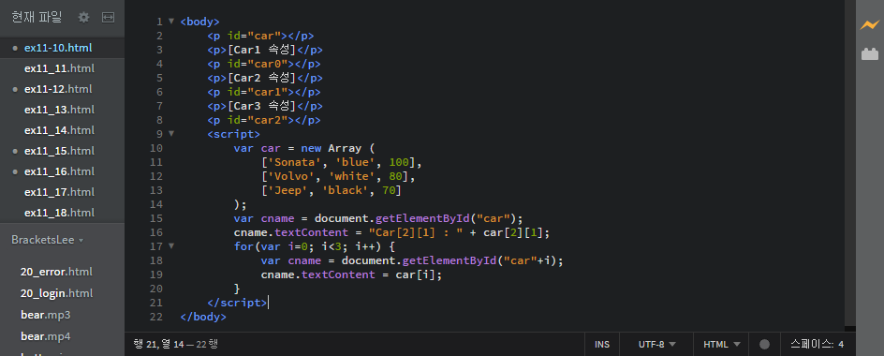Collapse the script tag fold arrow
The height and width of the screenshot is (356, 884).
(x=171, y=134)
